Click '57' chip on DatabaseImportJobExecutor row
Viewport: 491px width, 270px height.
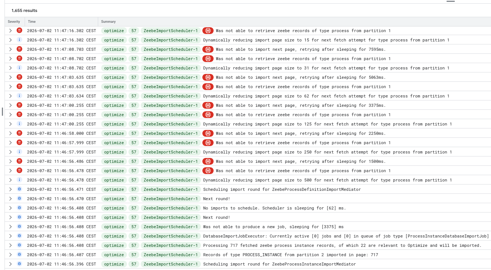(134, 236)
